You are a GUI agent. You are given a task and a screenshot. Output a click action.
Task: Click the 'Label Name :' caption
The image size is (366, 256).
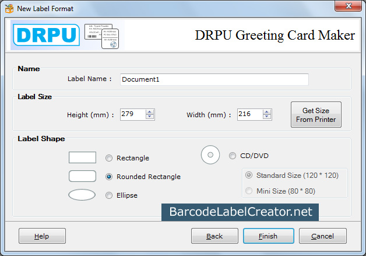point(89,79)
